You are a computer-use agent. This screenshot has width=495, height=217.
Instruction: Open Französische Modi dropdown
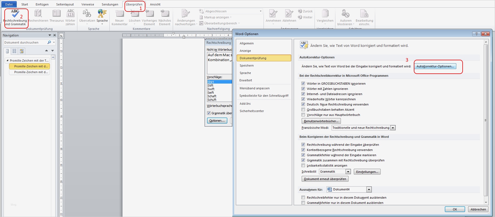(x=393, y=128)
